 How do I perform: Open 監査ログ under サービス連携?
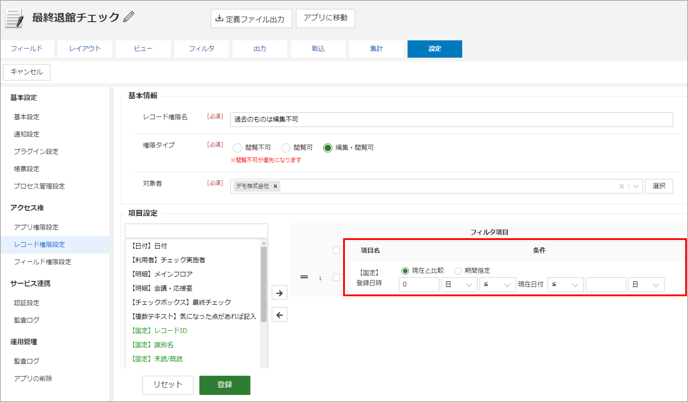(26, 320)
